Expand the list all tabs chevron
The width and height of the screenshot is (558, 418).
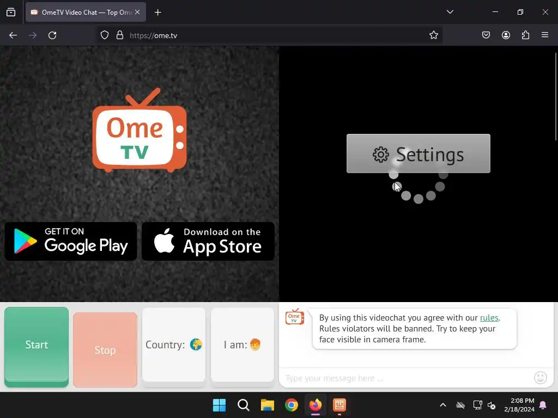click(x=450, y=12)
